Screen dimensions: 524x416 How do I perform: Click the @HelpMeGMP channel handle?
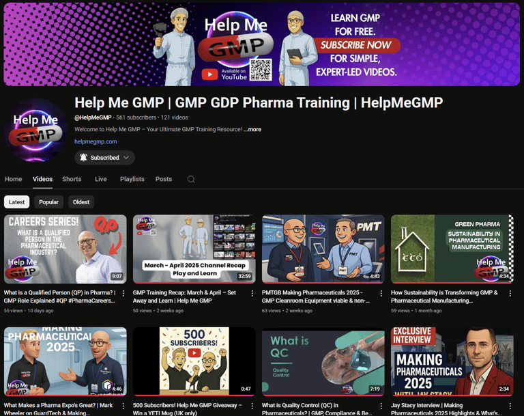(x=93, y=117)
